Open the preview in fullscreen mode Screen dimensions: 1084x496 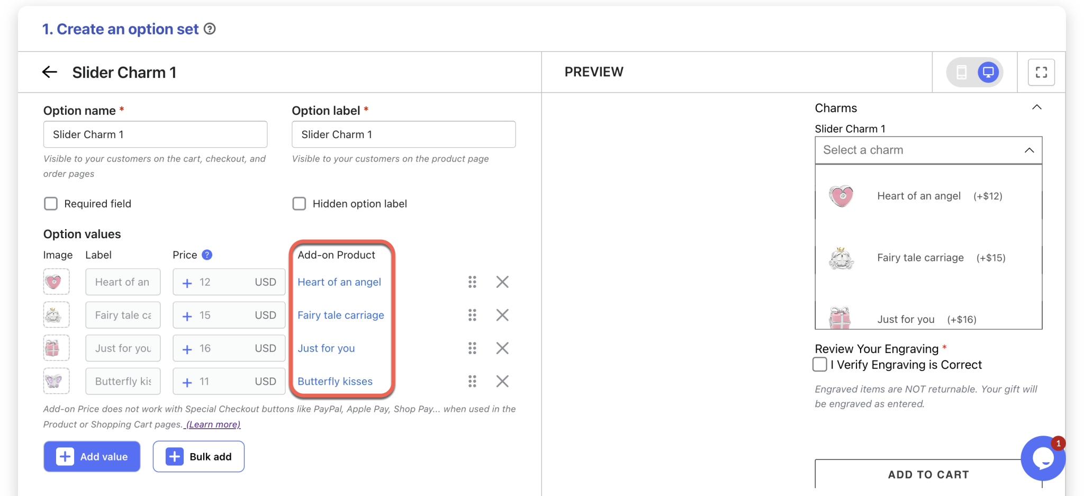pyautogui.click(x=1041, y=72)
